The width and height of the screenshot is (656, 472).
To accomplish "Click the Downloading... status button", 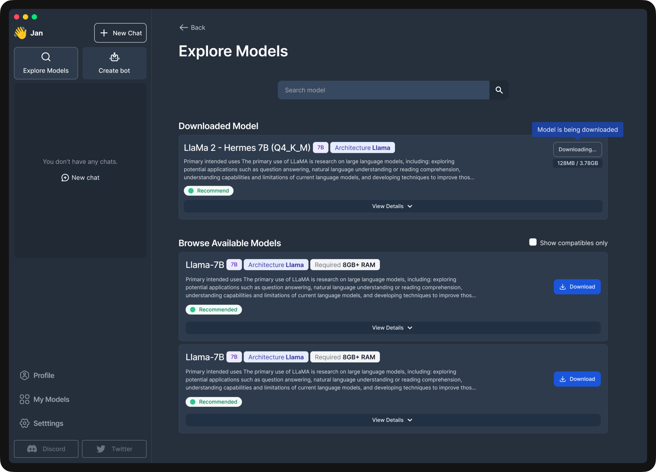I will pos(577,149).
